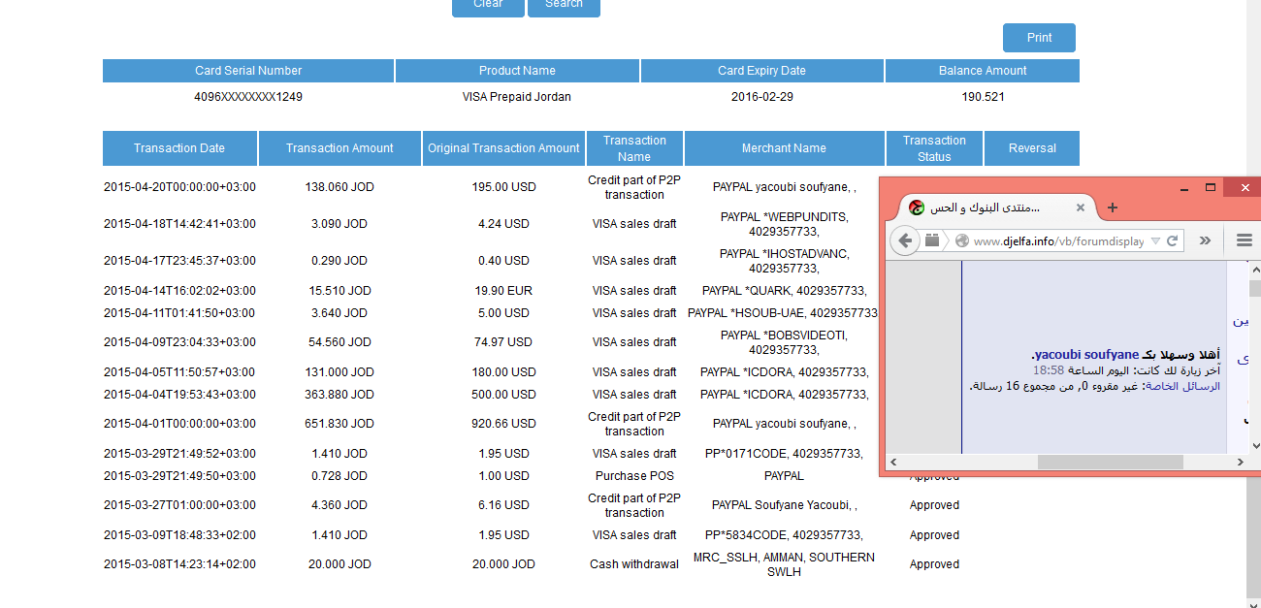
Task: Click the MRC_SSLH, AMMAN merchant cell
Action: click(x=784, y=564)
